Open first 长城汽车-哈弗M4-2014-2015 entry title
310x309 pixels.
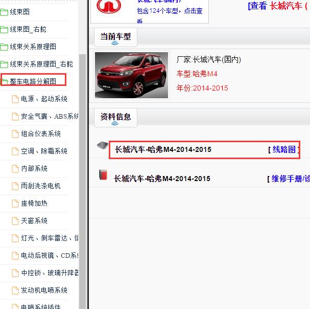point(163,149)
